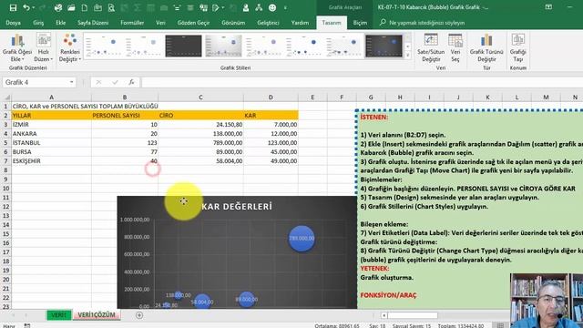The width and height of the screenshot is (583, 328).
Task: Click the large 789.000,00 bubble in chart
Action: pyautogui.click(x=302, y=239)
